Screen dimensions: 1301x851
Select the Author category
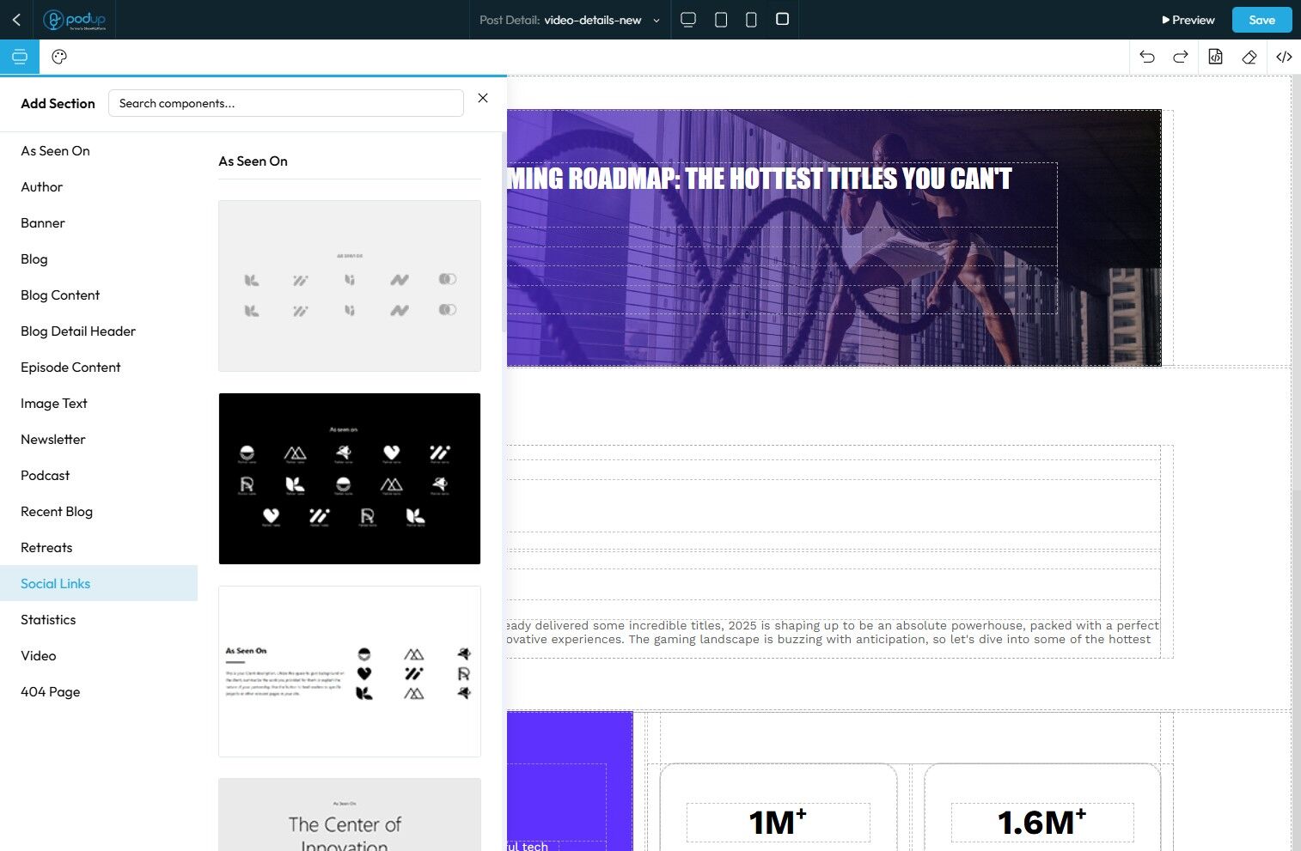[99, 187]
